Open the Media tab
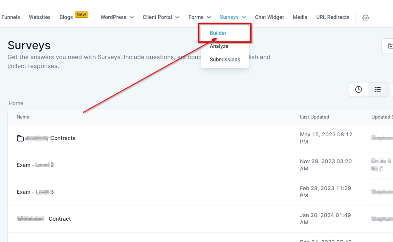Viewport: 393px width, 242px height. pos(300,17)
